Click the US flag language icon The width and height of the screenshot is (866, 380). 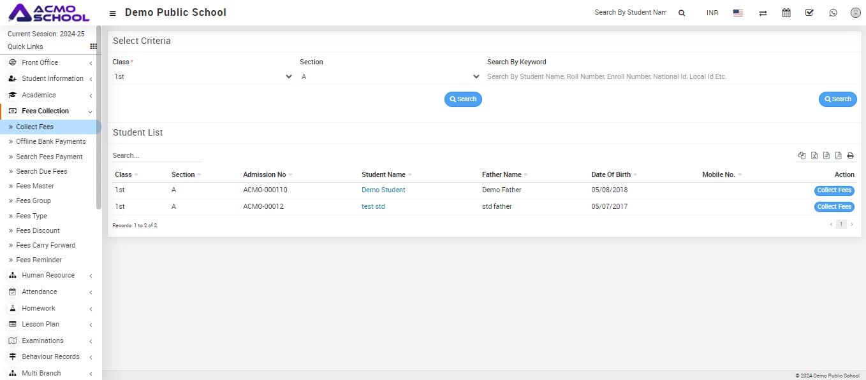pyautogui.click(x=738, y=13)
